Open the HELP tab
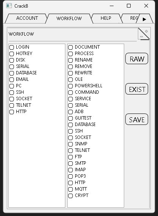The height and width of the screenshot is (216, 158). point(106,18)
